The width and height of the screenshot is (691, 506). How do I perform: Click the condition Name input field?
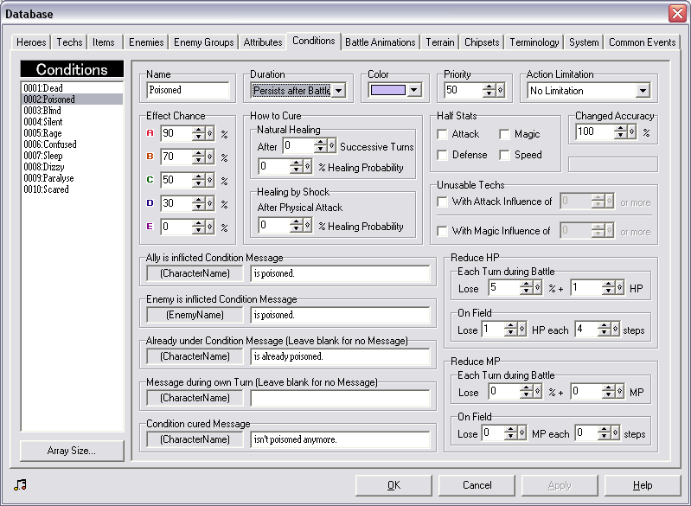pos(188,90)
